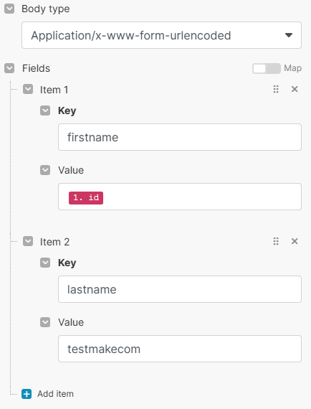The width and height of the screenshot is (311, 409).
Task: Click the chevron next to Item 1 Value
Action: point(45,170)
